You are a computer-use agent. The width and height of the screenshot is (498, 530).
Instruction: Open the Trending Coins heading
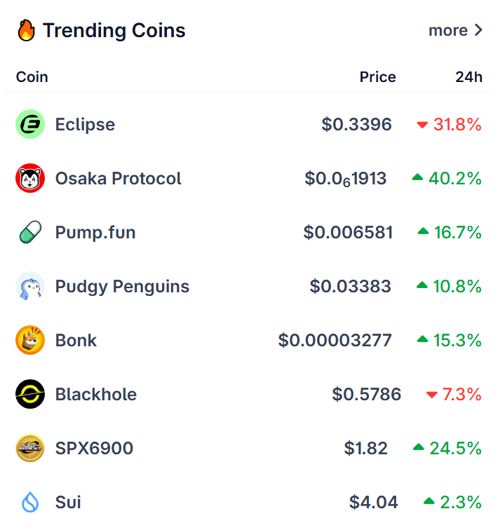(114, 30)
